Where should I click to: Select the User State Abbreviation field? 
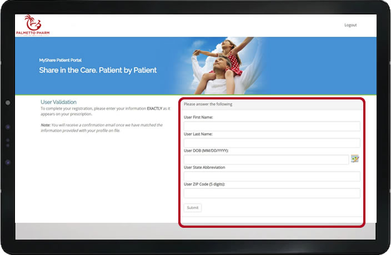272,176
